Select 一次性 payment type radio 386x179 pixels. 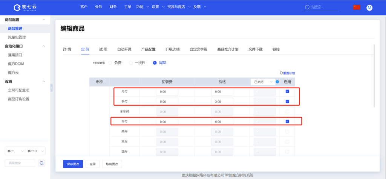click(131, 63)
